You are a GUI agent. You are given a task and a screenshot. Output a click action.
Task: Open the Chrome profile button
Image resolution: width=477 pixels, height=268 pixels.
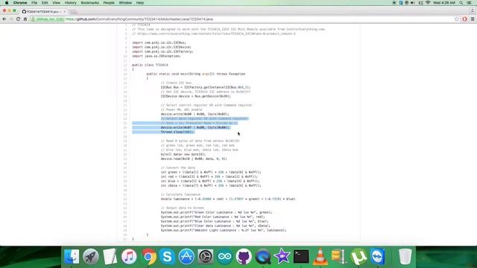tap(472, 10)
